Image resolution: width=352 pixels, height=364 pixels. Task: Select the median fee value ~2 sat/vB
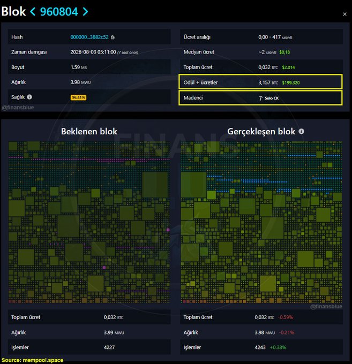[x=267, y=52]
